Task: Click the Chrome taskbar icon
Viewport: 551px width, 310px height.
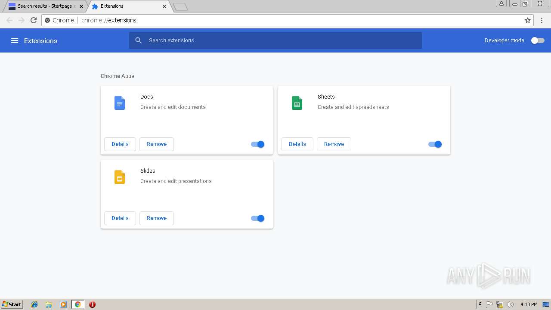Action: point(77,304)
